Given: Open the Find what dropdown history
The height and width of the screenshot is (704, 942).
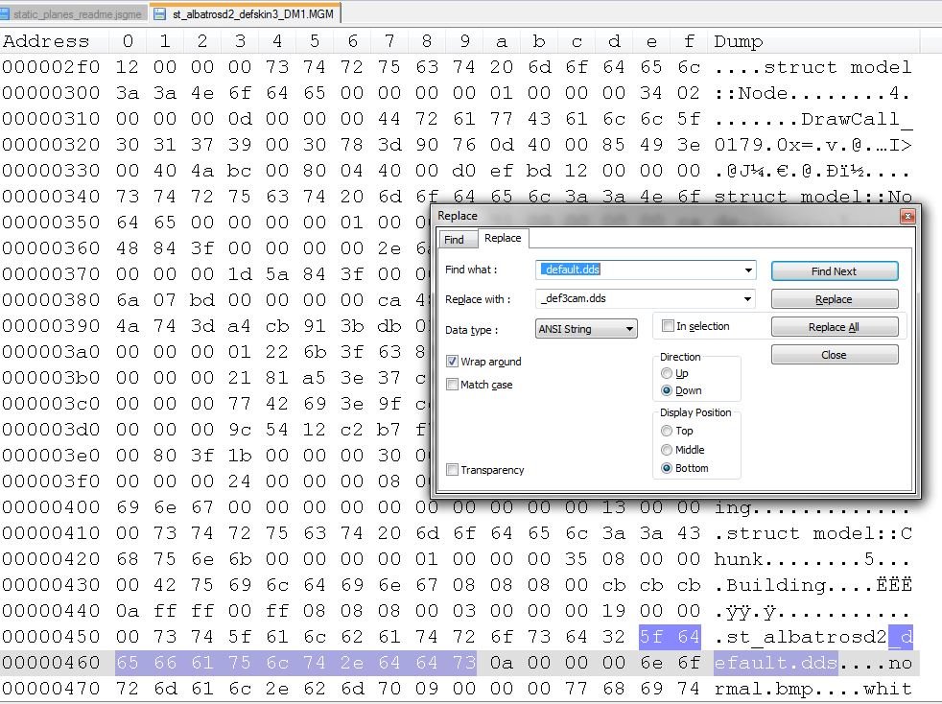Looking at the screenshot, I should (x=748, y=270).
